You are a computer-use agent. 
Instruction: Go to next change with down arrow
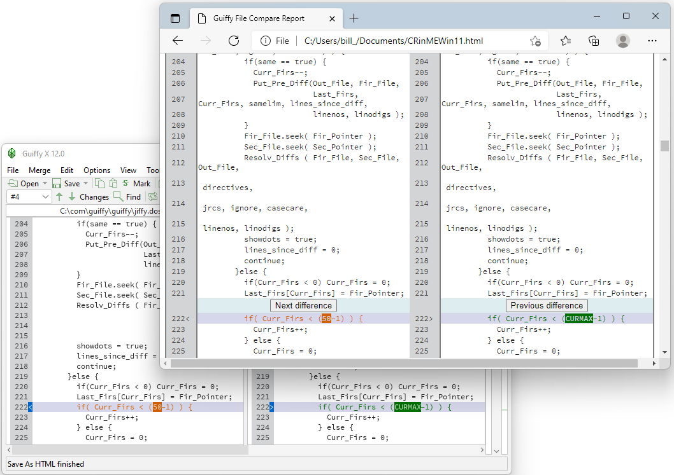72,197
